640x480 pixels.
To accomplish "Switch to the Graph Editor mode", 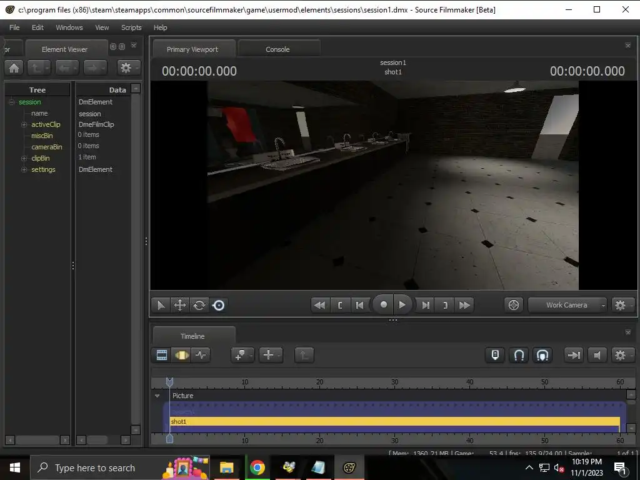I will (x=201, y=355).
